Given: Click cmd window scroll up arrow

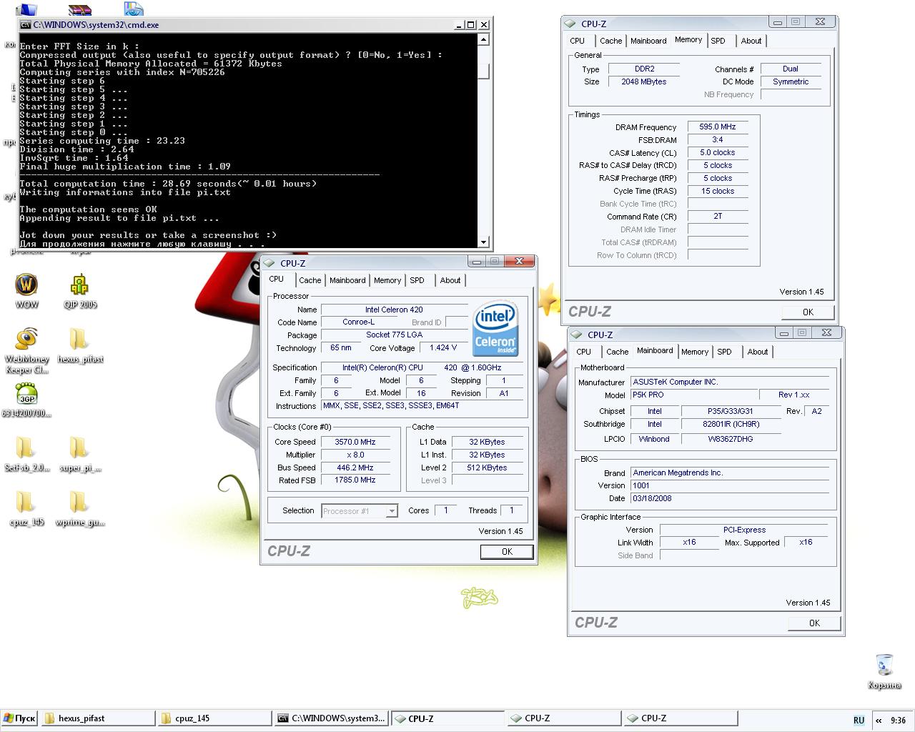Looking at the screenshot, I should point(484,39).
